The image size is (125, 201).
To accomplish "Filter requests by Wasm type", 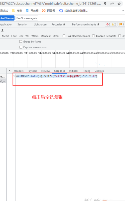I will coord(35,36).
